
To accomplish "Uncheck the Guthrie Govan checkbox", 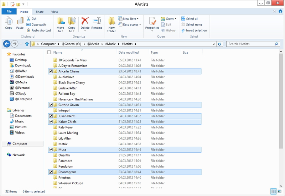I will 51,105.
